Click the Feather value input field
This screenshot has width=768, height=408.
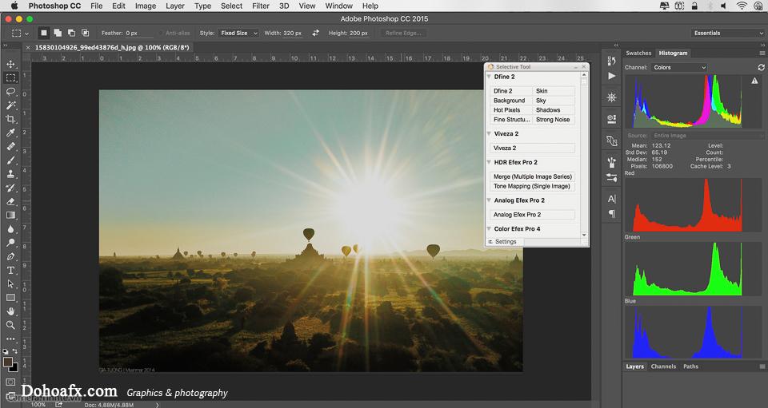pyautogui.click(x=138, y=33)
